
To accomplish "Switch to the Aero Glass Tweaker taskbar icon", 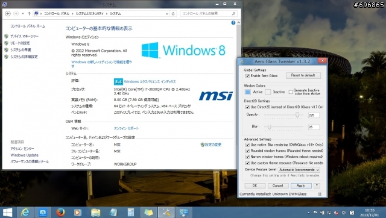I will point(166,212).
